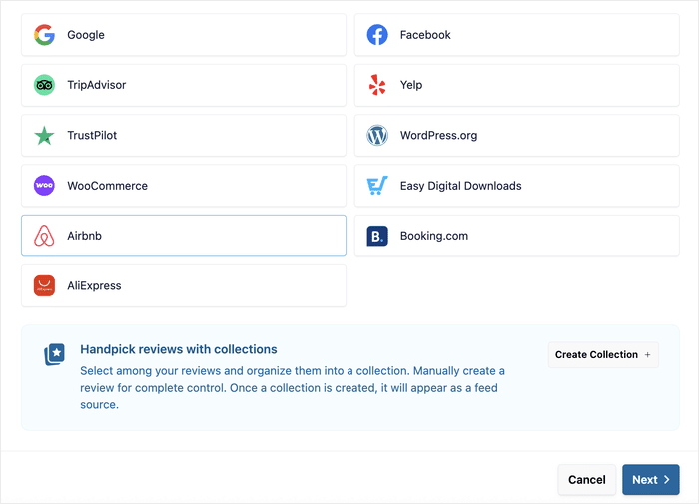Click the 'Handpick reviews with collections' heading
Image resolution: width=699 pixels, height=504 pixels.
click(x=179, y=349)
